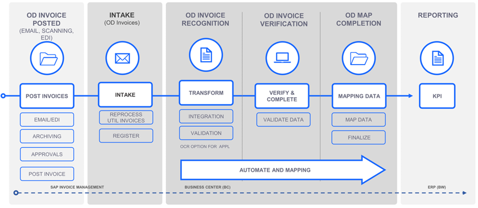The width and height of the screenshot is (478, 208).
Task: Click the (OD Invoices) subtitle
Action: 122,23
